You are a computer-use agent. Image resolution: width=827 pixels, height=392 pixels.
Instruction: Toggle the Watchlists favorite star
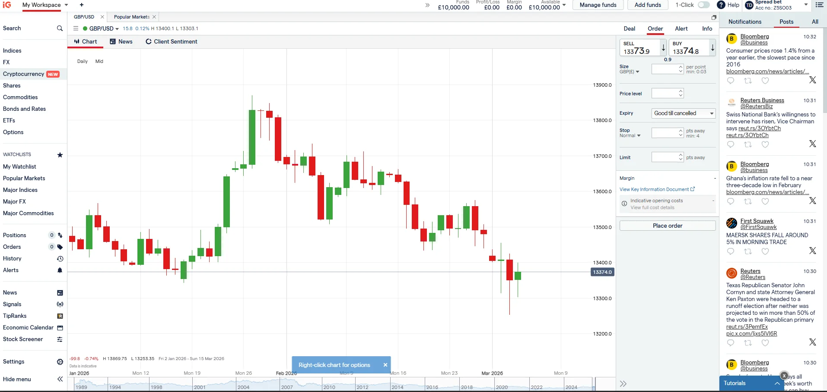60,155
